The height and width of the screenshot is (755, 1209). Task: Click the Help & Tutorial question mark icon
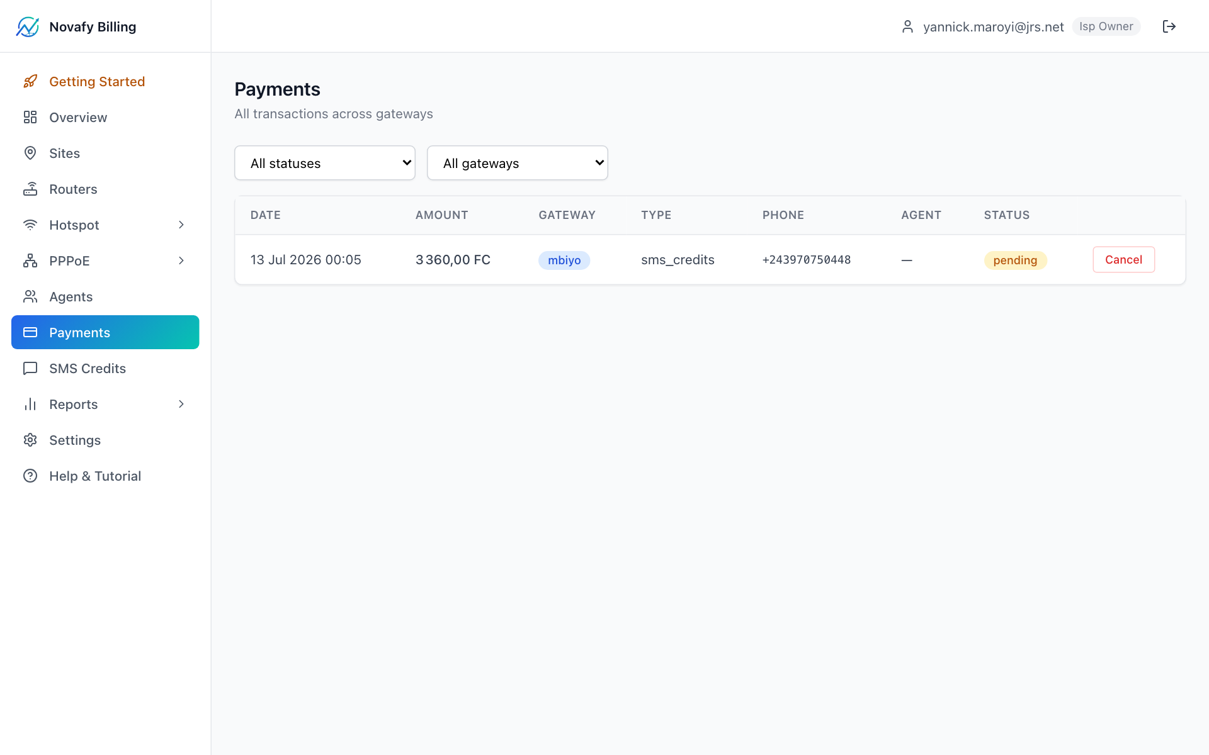pos(30,476)
